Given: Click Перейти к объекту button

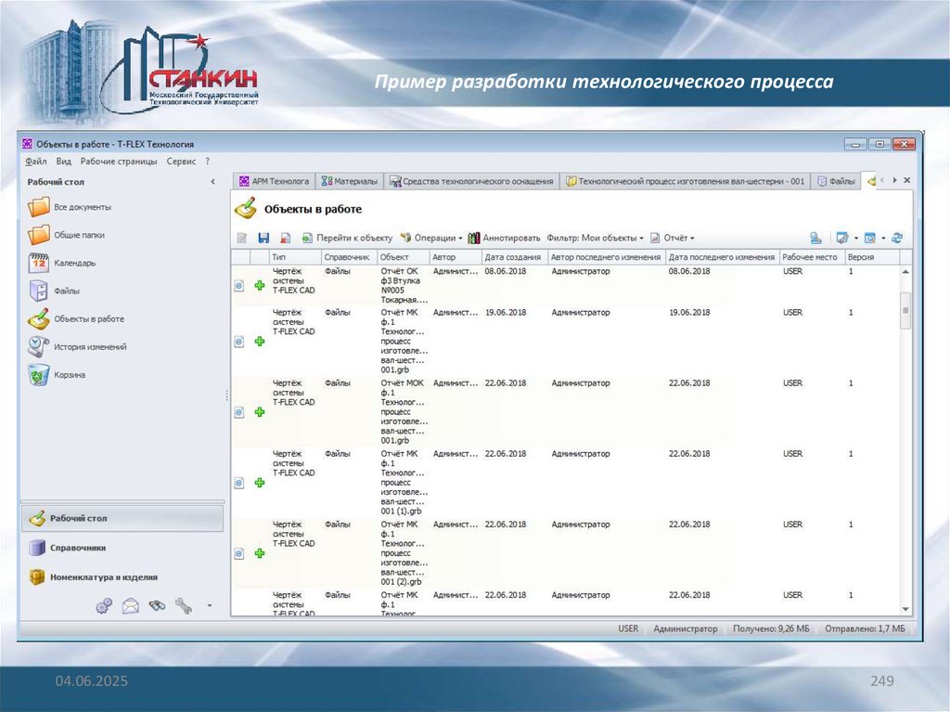Looking at the screenshot, I should coord(347,239).
